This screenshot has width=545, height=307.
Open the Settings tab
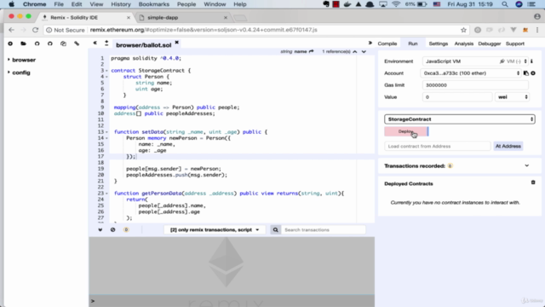(x=439, y=43)
